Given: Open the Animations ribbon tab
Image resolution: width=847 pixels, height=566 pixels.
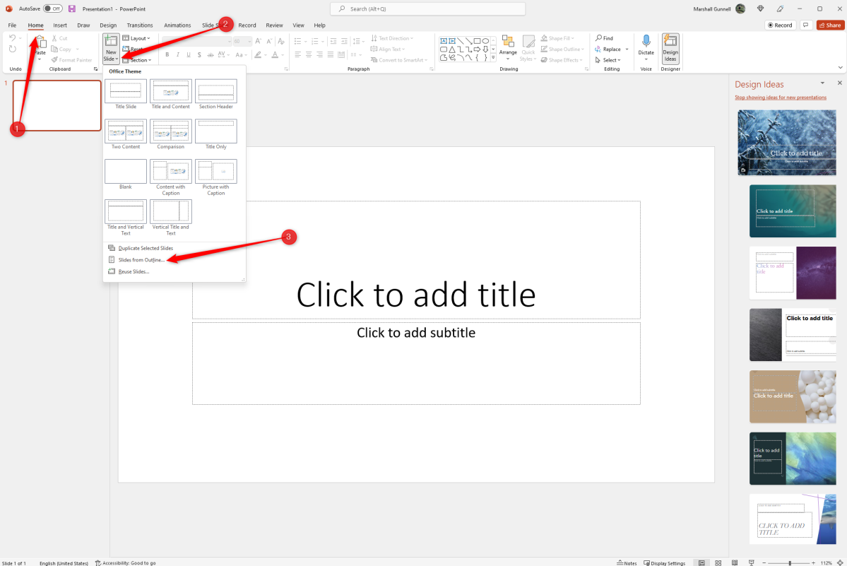Looking at the screenshot, I should 177,24.
